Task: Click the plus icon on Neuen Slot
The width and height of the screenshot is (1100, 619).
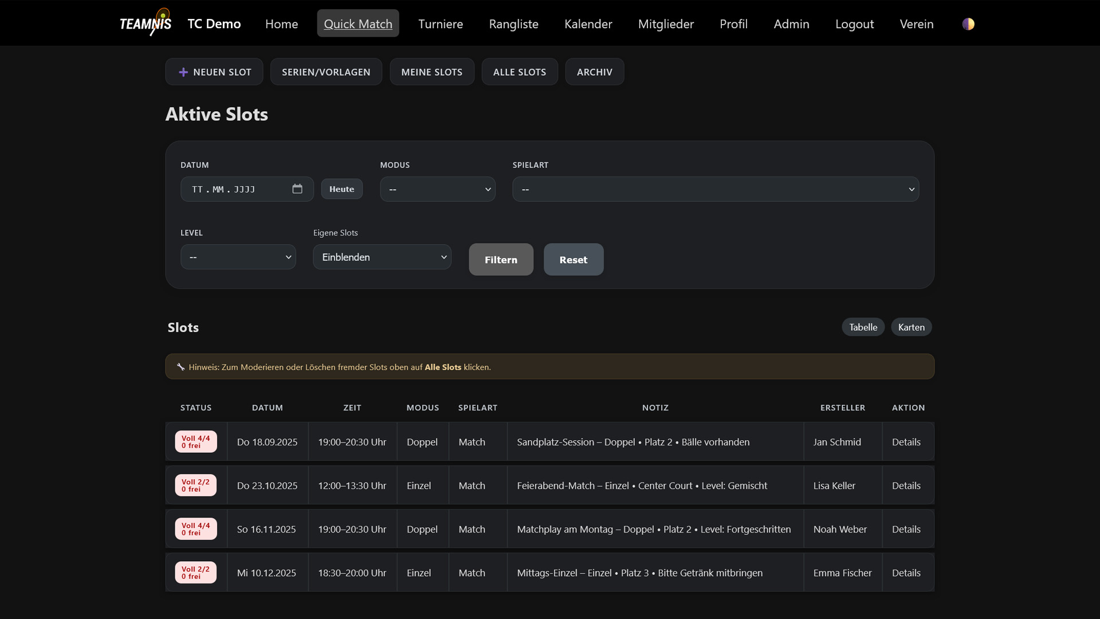Action: [x=183, y=72]
